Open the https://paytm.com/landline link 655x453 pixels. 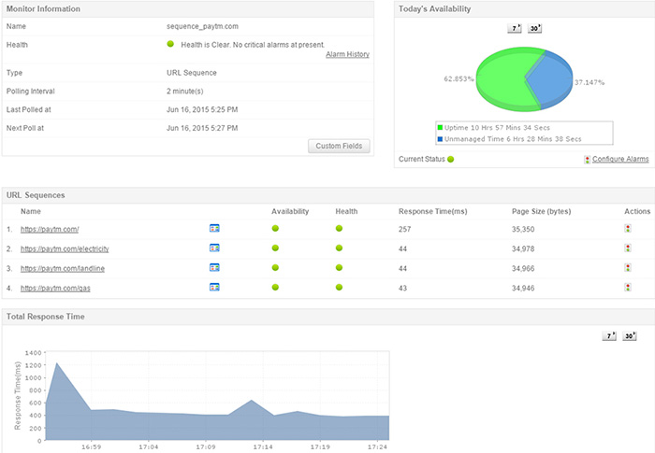[x=63, y=268]
